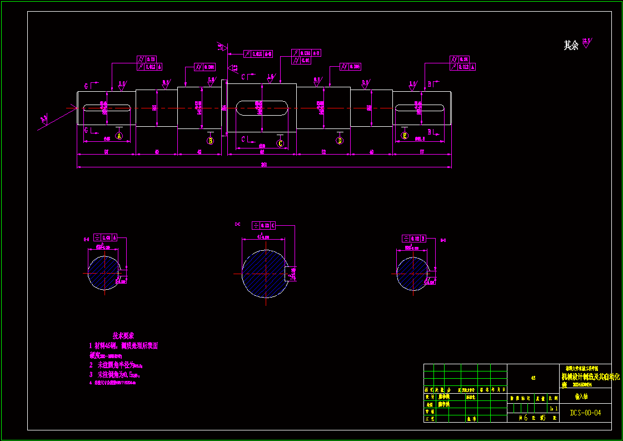The image size is (623, 441).
Task: Click the datum E circle label
Action: coord(405,136)
